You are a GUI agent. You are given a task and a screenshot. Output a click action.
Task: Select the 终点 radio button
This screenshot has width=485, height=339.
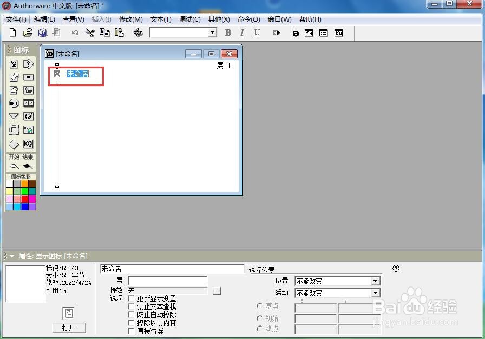tap(259, 329)
